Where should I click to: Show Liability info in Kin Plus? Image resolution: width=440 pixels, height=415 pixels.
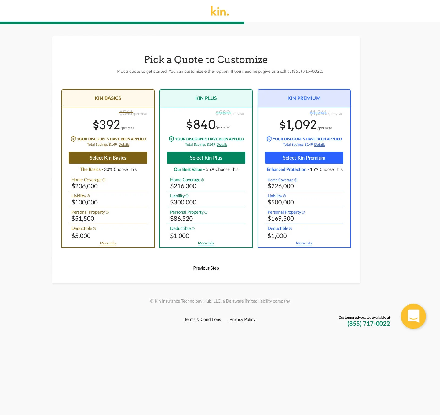[187, 196]
